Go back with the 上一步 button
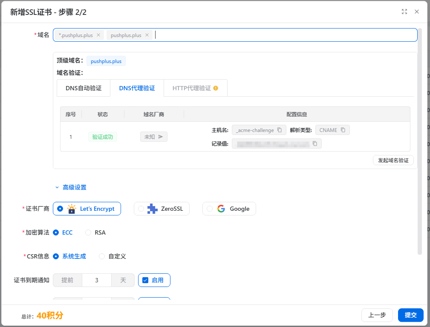Viewport: 430px width, 327px height. click(377, 315)
